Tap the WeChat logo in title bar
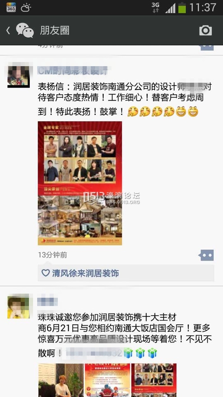Viewport: 223px width, 397px height. coord(25,30)
